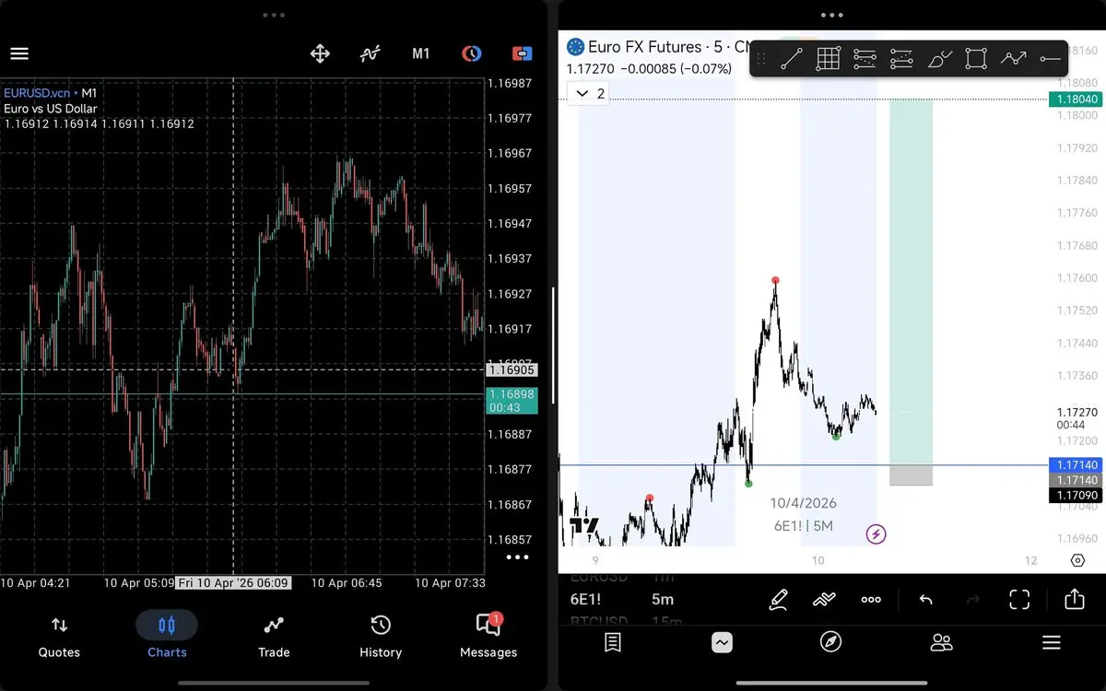
Task: Open MetaTrader chart three-dot options
Action: point(517,556)
